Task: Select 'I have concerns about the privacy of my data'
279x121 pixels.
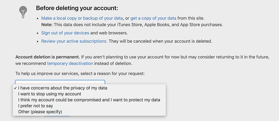Action: point(89,88)
